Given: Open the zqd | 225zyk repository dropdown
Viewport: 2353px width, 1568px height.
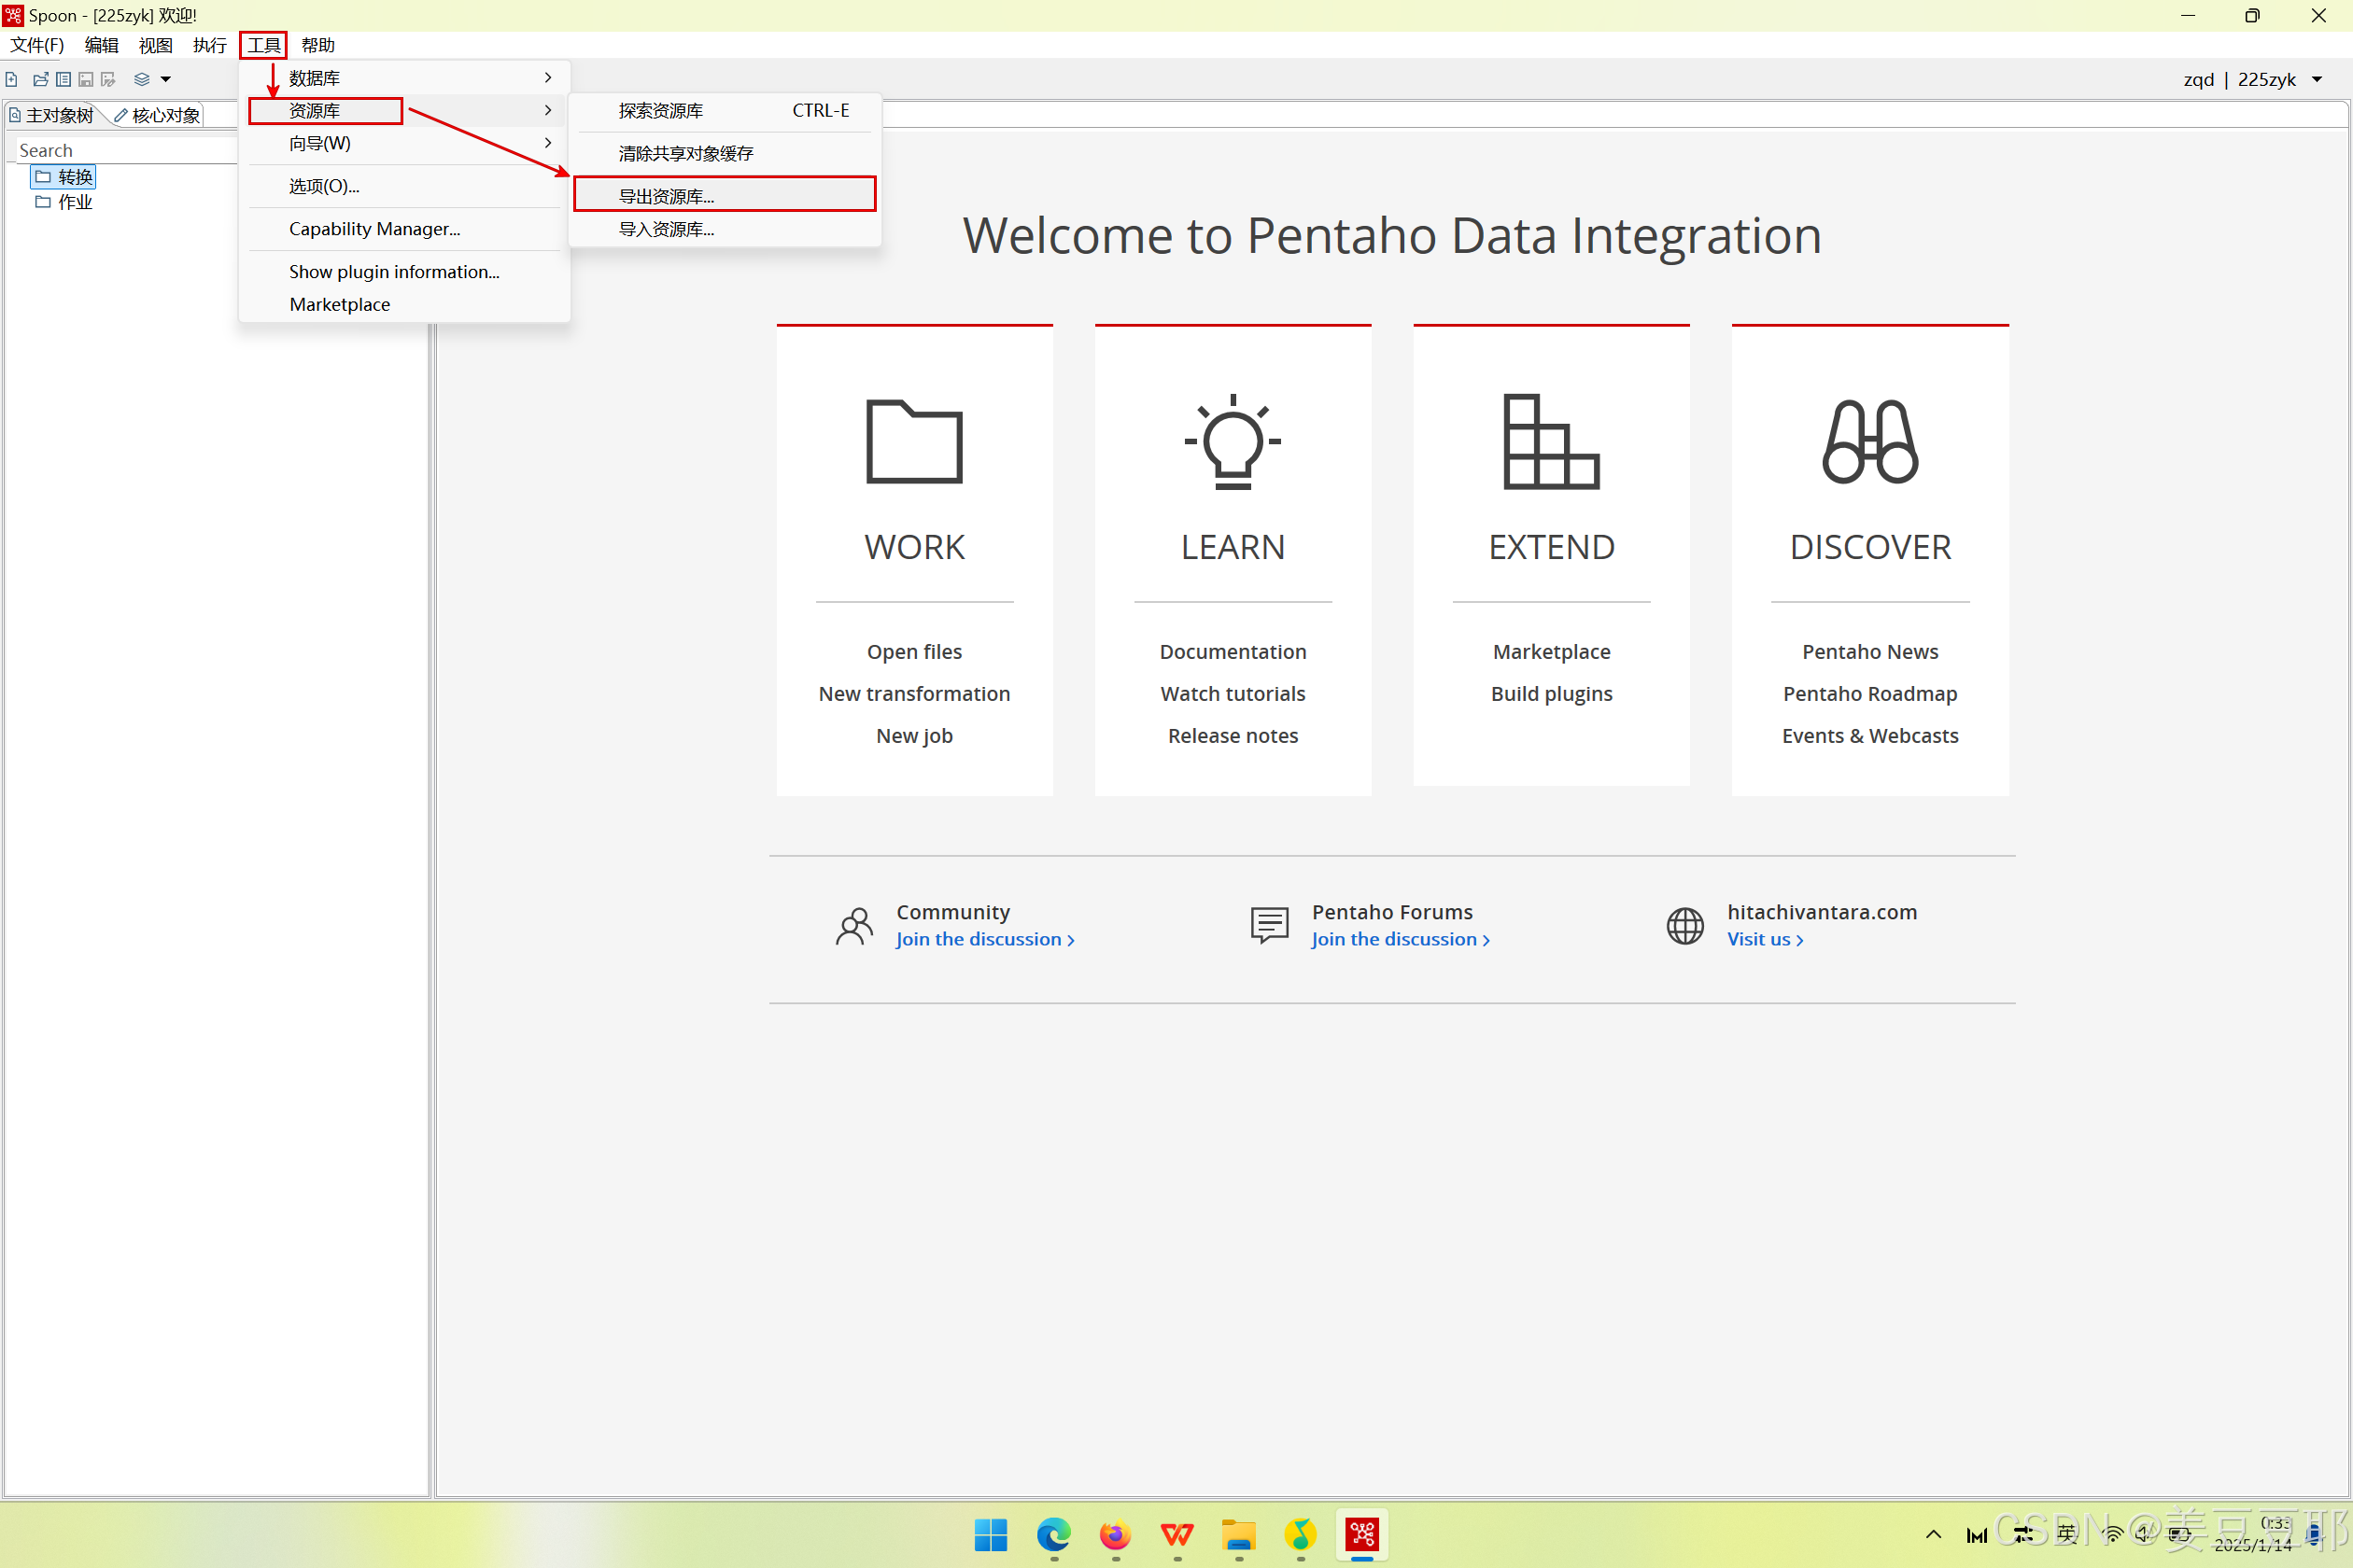Looking at the screenshot, I should click(x=2317, y=80).
